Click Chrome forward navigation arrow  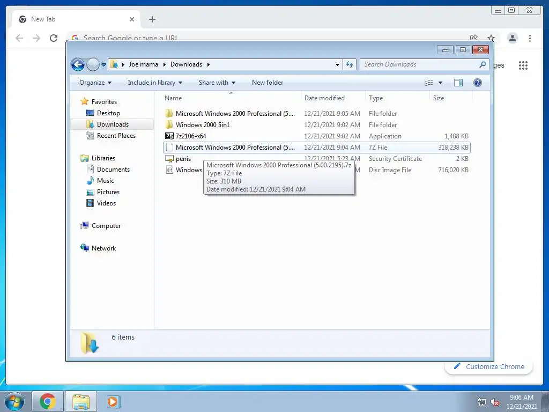36,38
